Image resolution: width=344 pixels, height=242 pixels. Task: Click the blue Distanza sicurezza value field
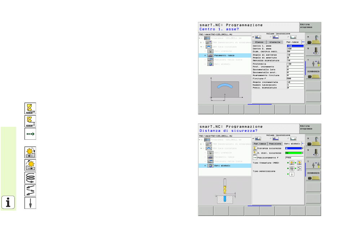coord(293,148)
